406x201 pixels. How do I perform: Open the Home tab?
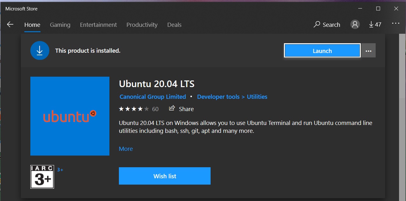click(32, 25)
